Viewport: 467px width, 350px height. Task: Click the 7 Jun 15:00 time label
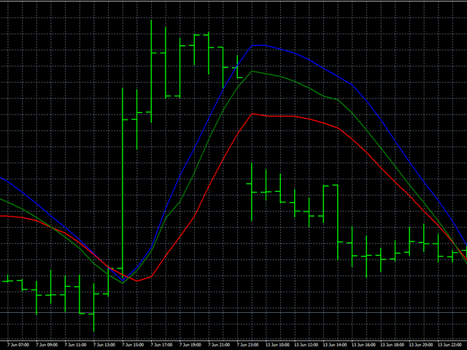coord(132,344)
